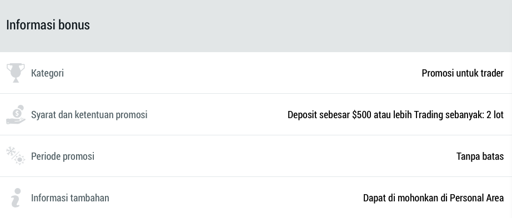Click the Kategori label
The height and width of the screenshot is (218, 512).
click(47, 73)
